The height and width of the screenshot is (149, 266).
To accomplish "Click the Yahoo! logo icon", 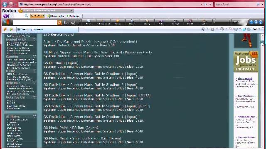I will (x=7, y=16).
